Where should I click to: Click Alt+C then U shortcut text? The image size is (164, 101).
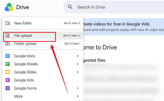72,36
